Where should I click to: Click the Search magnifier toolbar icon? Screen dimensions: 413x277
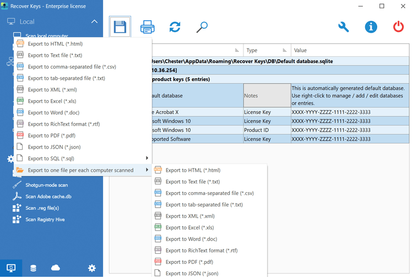(202, 27)
